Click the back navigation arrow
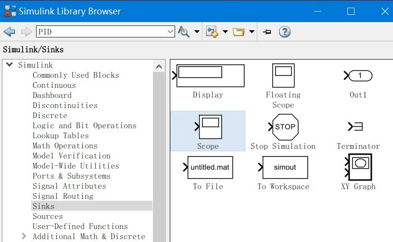The height and width of the screenshot is (242, 393). [10, 32]
